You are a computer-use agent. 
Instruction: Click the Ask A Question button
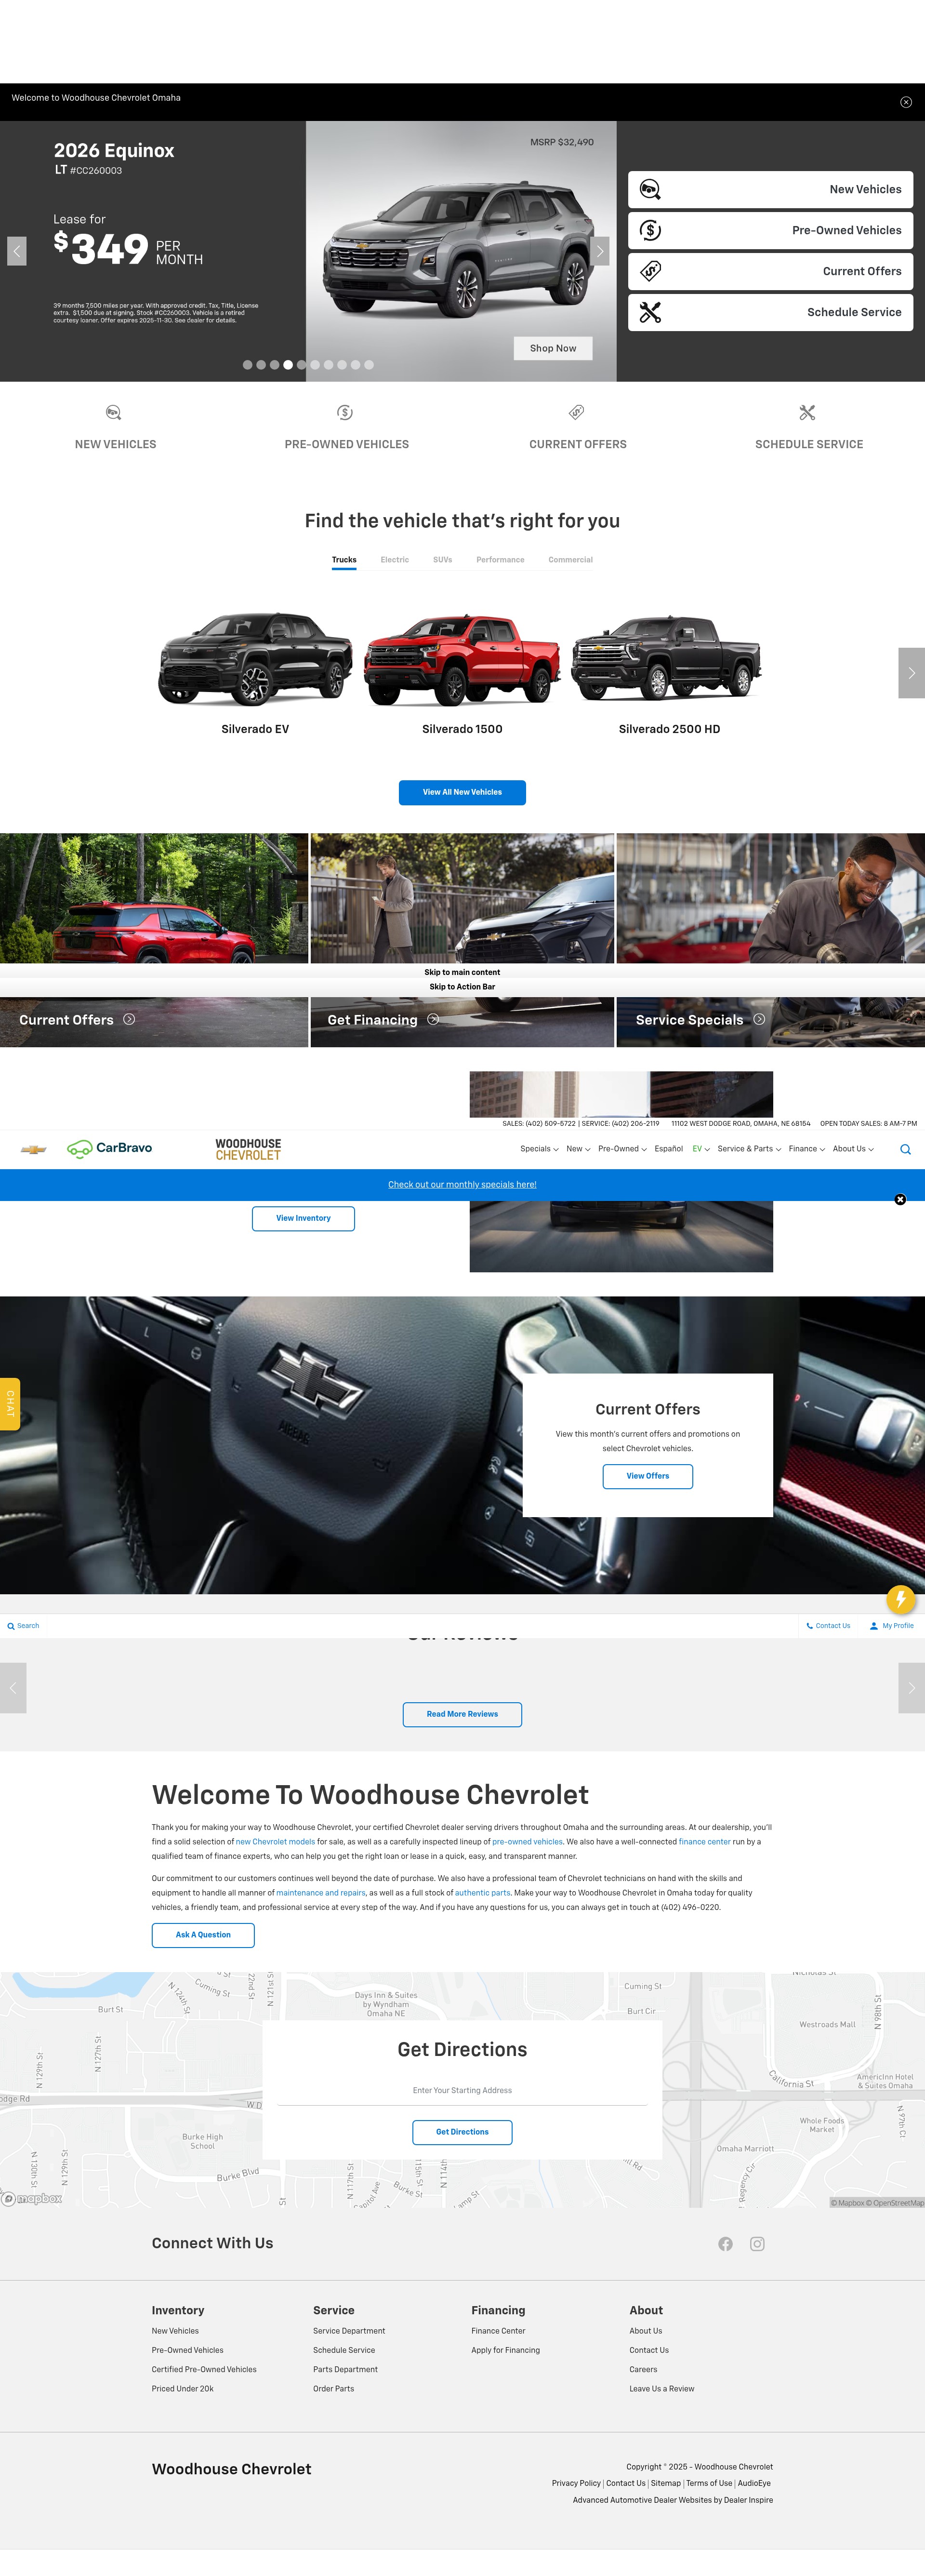point(203,1935)
